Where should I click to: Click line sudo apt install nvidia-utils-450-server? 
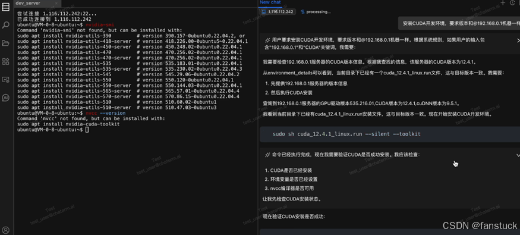tap(130, 47)
